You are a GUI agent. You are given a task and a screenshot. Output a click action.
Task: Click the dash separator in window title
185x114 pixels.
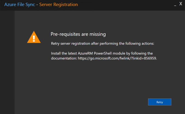coord(37,5)
